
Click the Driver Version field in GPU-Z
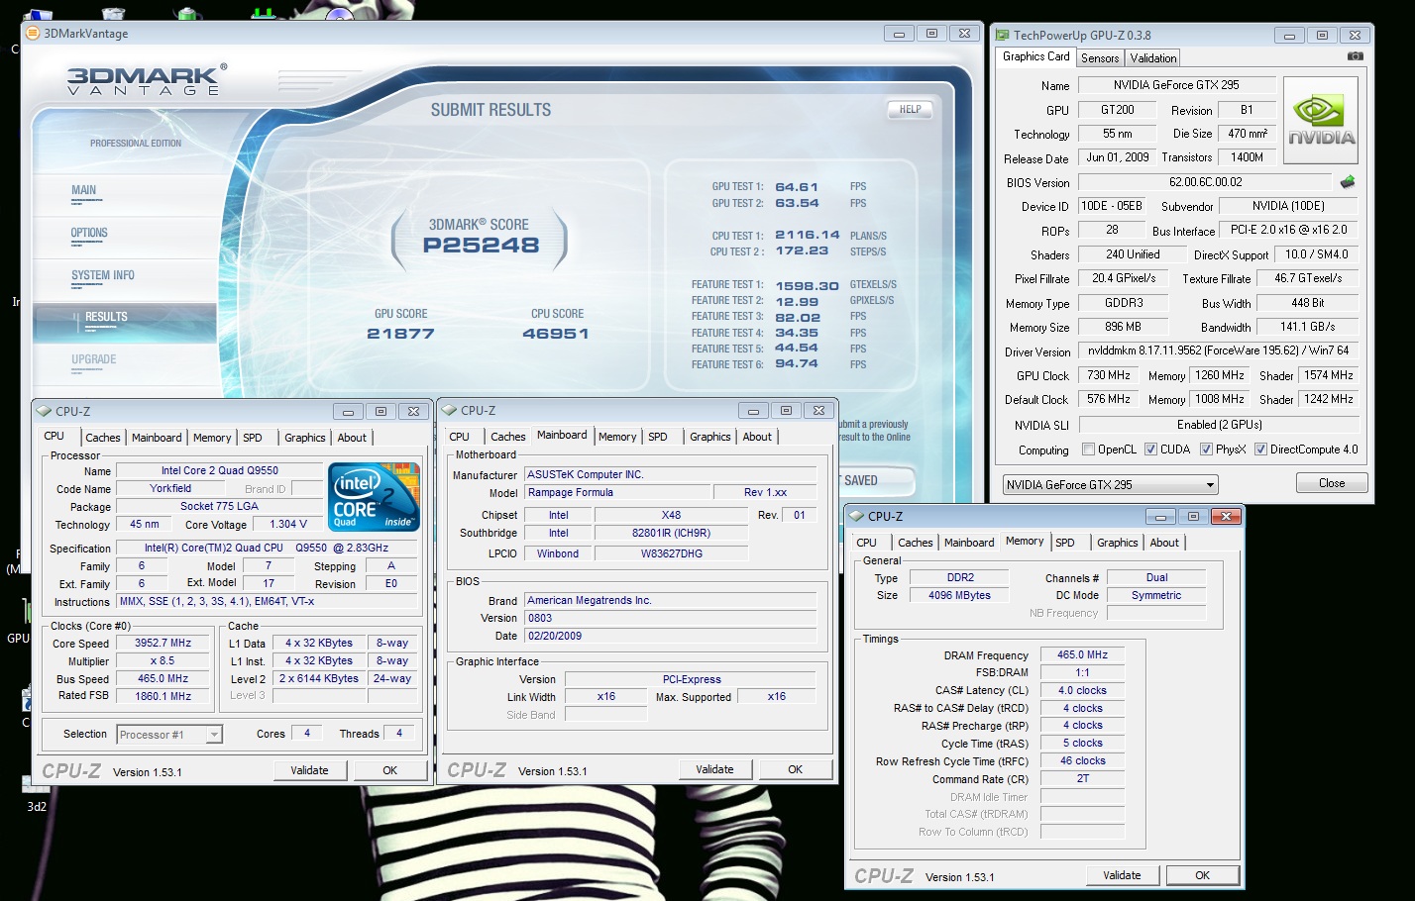[x=1219, y=350]
